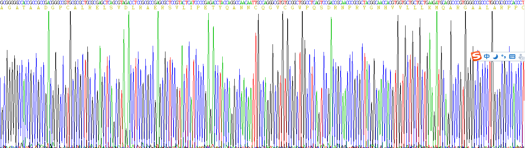Viewport: 525px width, 148px height.
Task: Open the Sogou user account icon
Action: tap(521, 57)
